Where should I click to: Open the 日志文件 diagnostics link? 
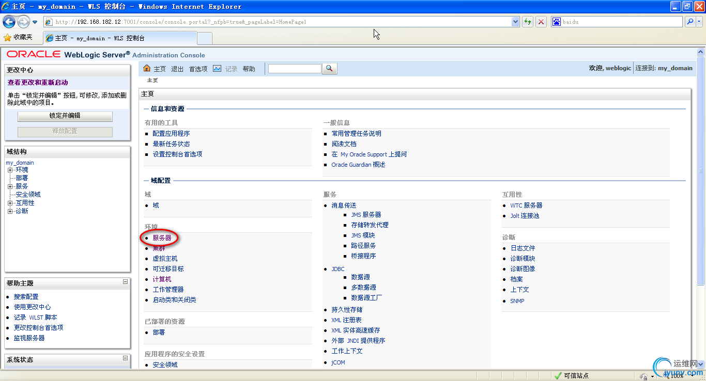[523, 248]
